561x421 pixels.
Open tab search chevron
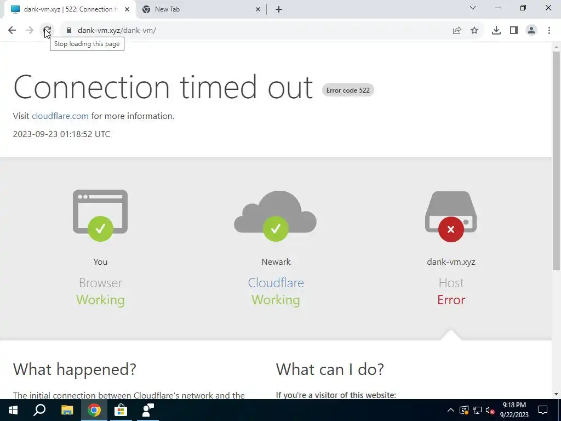473,8
